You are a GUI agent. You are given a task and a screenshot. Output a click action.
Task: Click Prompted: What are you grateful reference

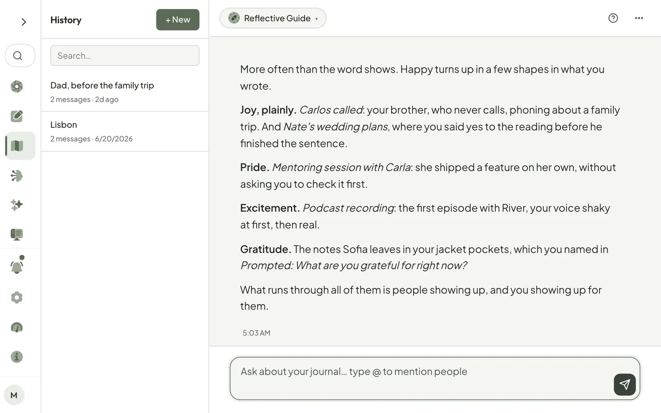(354, 266)
